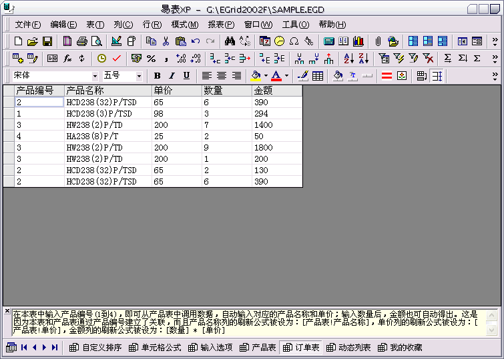
Task: Switch to the 我的收藏 sheet tab
Action: (400, 348)
